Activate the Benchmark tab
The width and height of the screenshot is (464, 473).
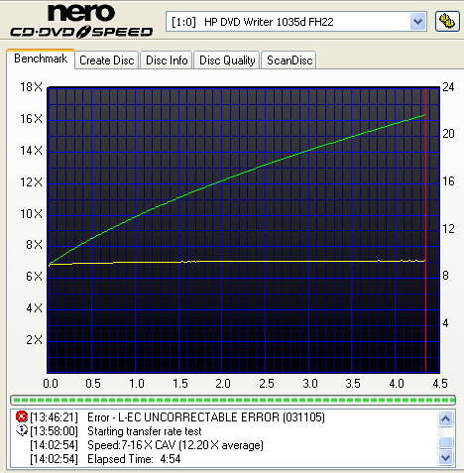point(41,59)
